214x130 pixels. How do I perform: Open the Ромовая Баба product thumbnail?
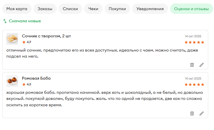(x=12, y=81)
